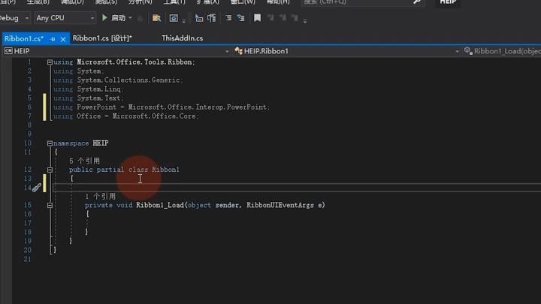Collapse the using directives block
The height and width of the screenshot is (304, 541).
coord(50,62)
